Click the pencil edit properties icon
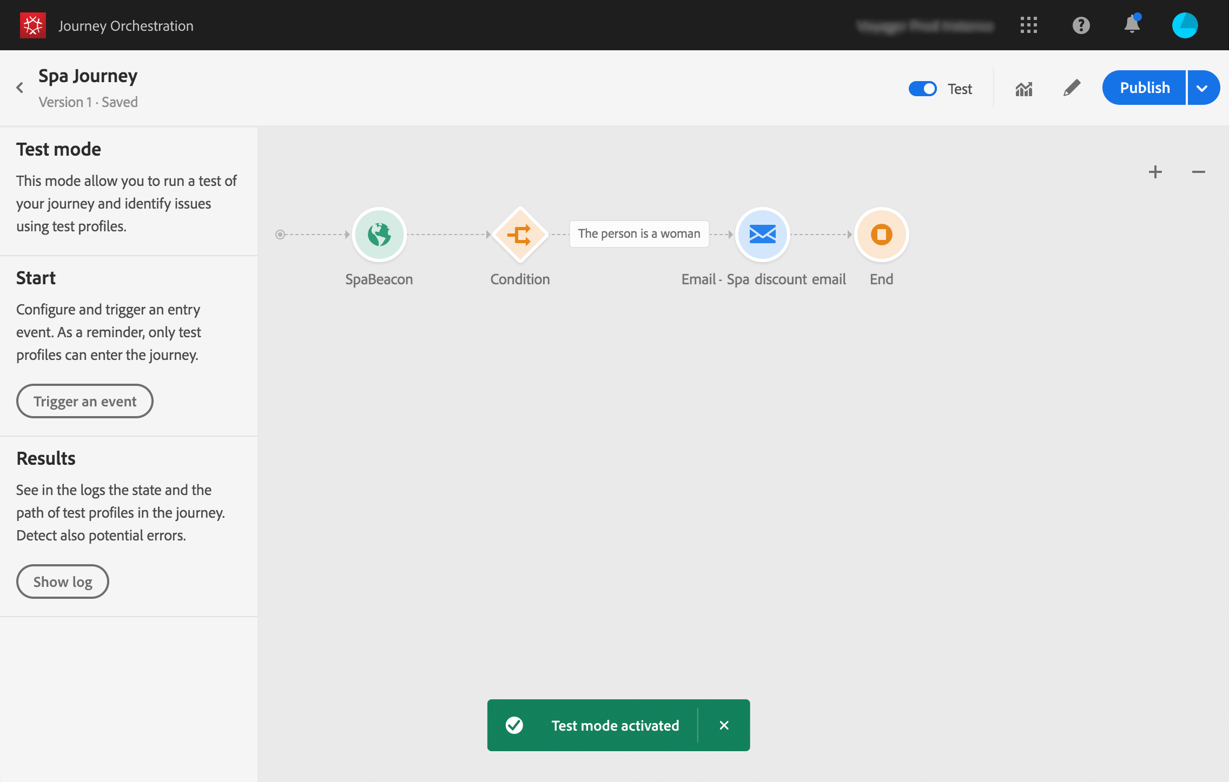 click(1072, 88)
